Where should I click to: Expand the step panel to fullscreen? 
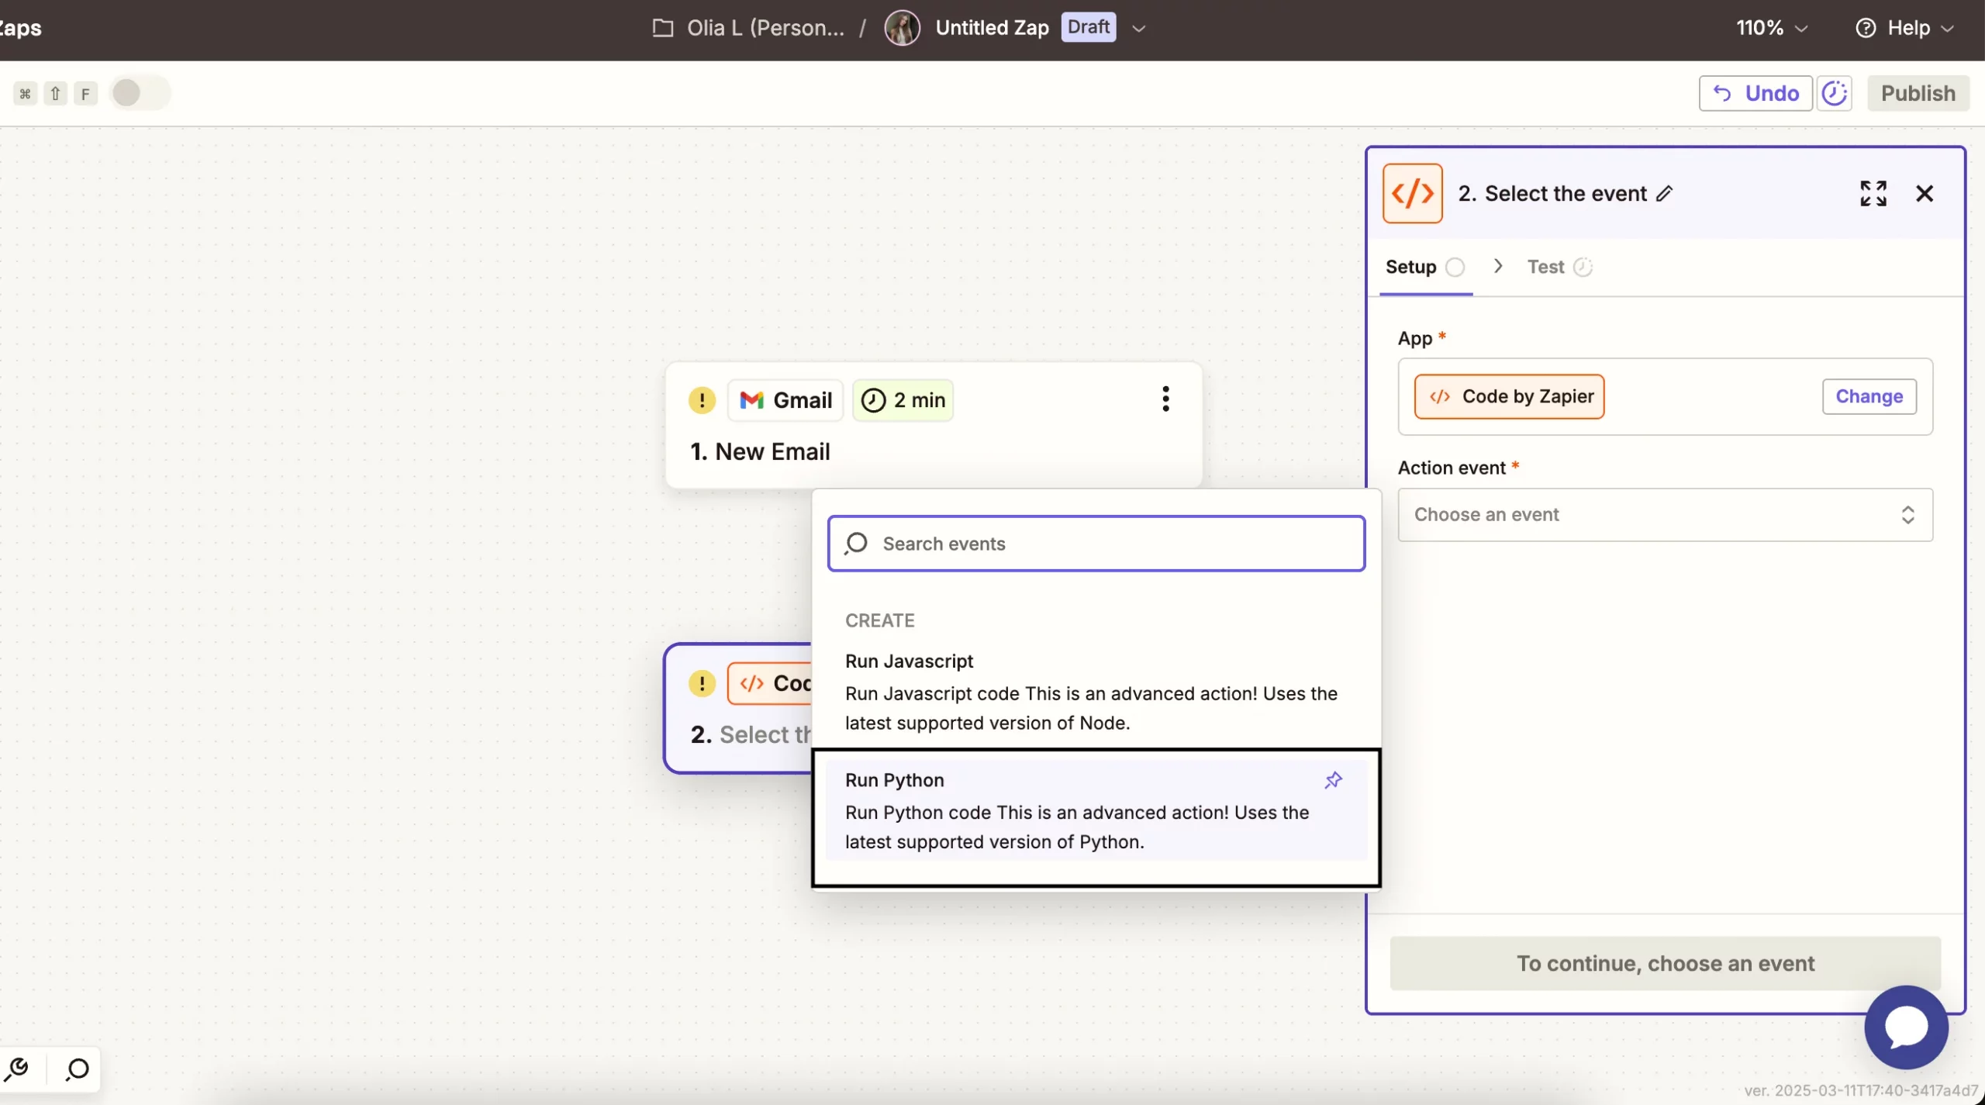coord(1873,194)
